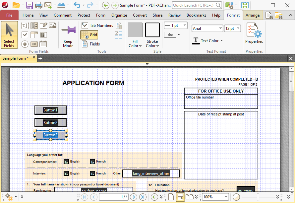
Task: Click the Stroke Color swatch box
Action: [152, 30]
